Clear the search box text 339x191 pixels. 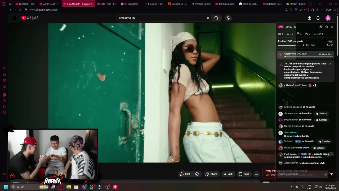tap(208, 18)
